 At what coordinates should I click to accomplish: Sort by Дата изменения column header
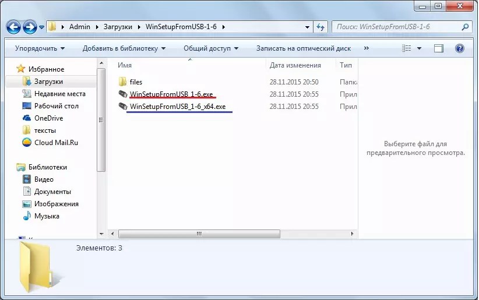(x=295, y=65)
